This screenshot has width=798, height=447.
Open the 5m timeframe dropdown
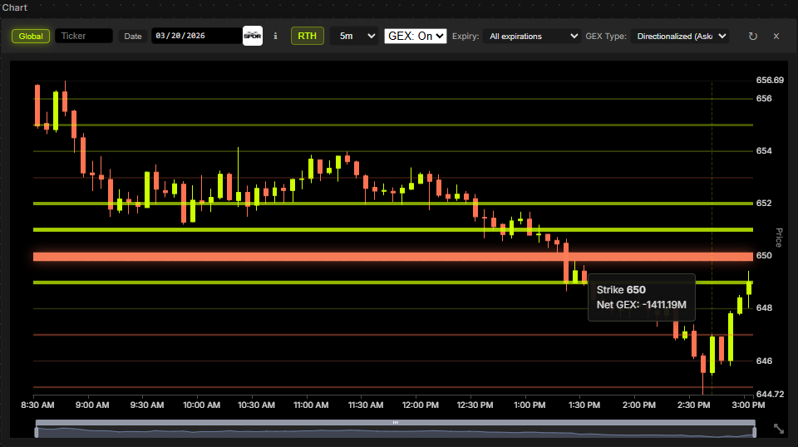coord(353,37)
